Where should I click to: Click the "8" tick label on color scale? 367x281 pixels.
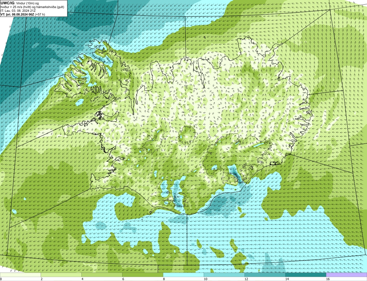164,279
